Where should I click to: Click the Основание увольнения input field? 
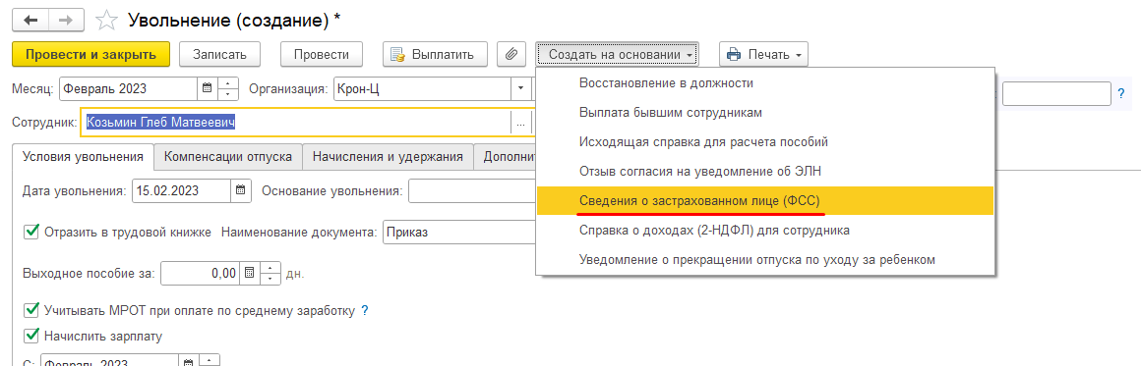tap(471, 191)
